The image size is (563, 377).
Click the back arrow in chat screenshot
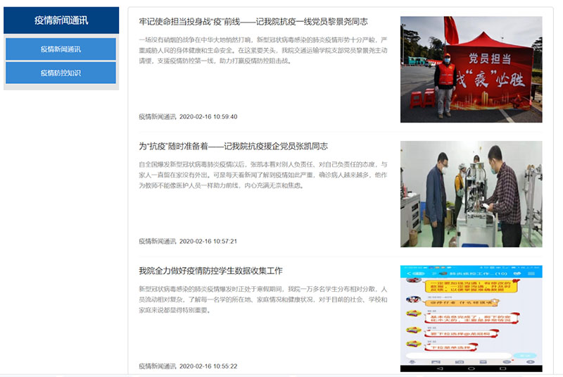[x=409, y=274]
